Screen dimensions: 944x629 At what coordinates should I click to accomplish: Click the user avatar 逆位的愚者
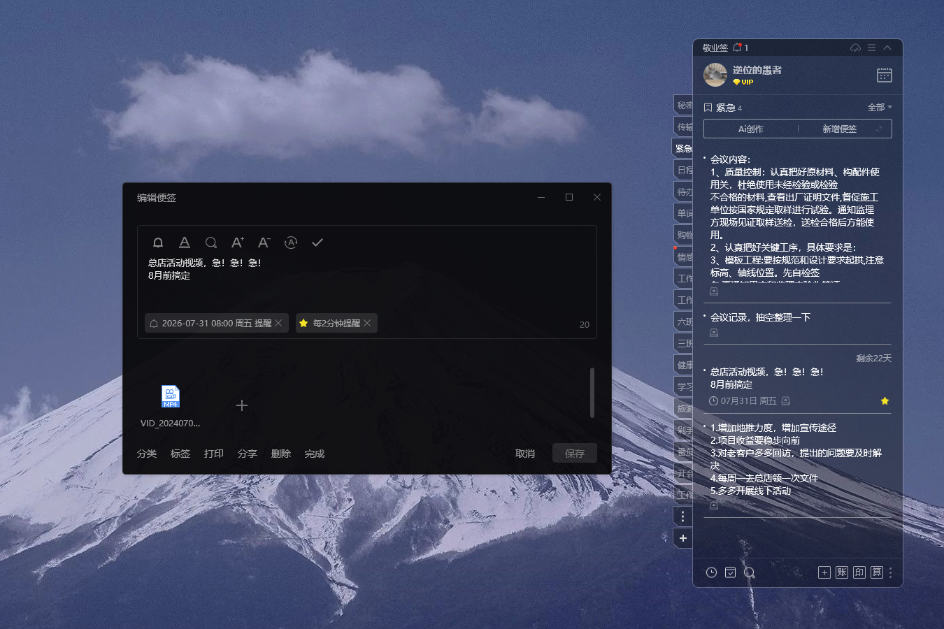715,75
